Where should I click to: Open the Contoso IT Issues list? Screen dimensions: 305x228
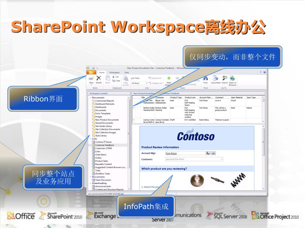pyautogui.click(x=103, y=142)
